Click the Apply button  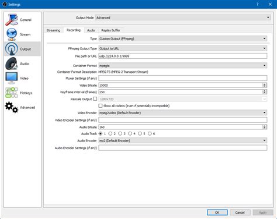[262, 213]
